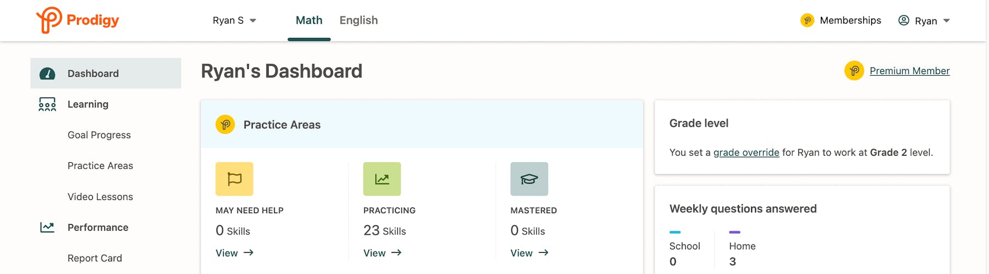Follow the Premium Member link
Viewport: 989px width, 274px height.
coord(909,71)
